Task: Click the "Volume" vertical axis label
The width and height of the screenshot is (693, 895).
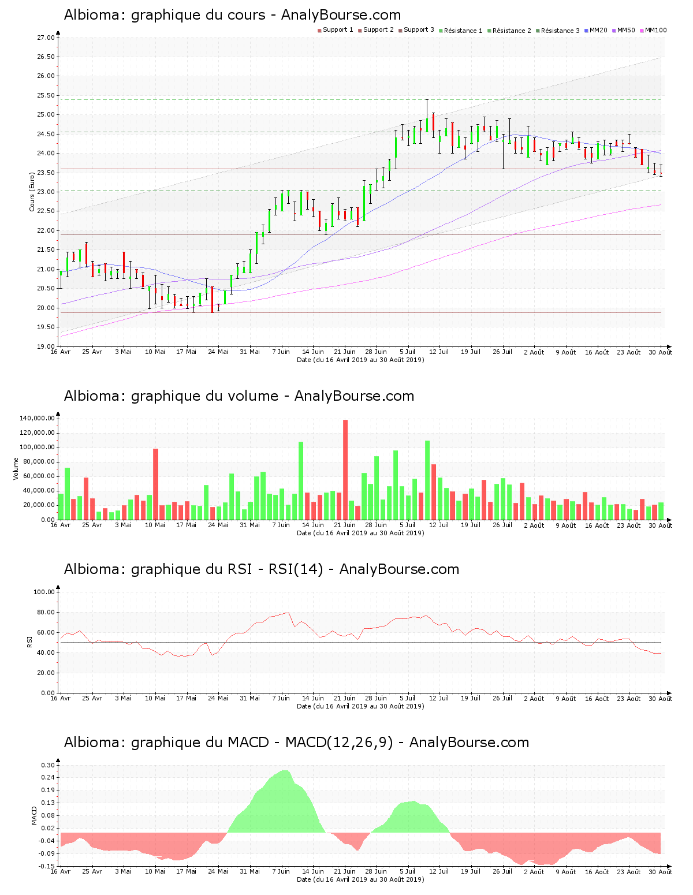Action: coord(16,469)
